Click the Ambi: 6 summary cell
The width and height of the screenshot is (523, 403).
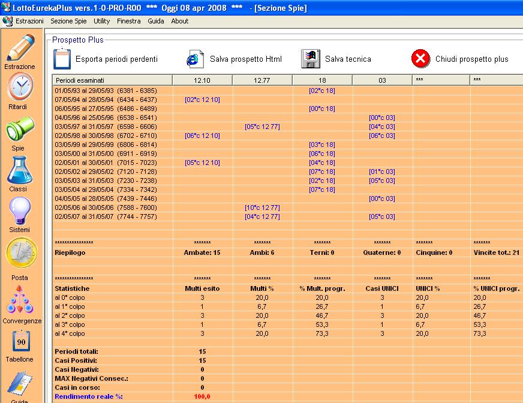262,253
